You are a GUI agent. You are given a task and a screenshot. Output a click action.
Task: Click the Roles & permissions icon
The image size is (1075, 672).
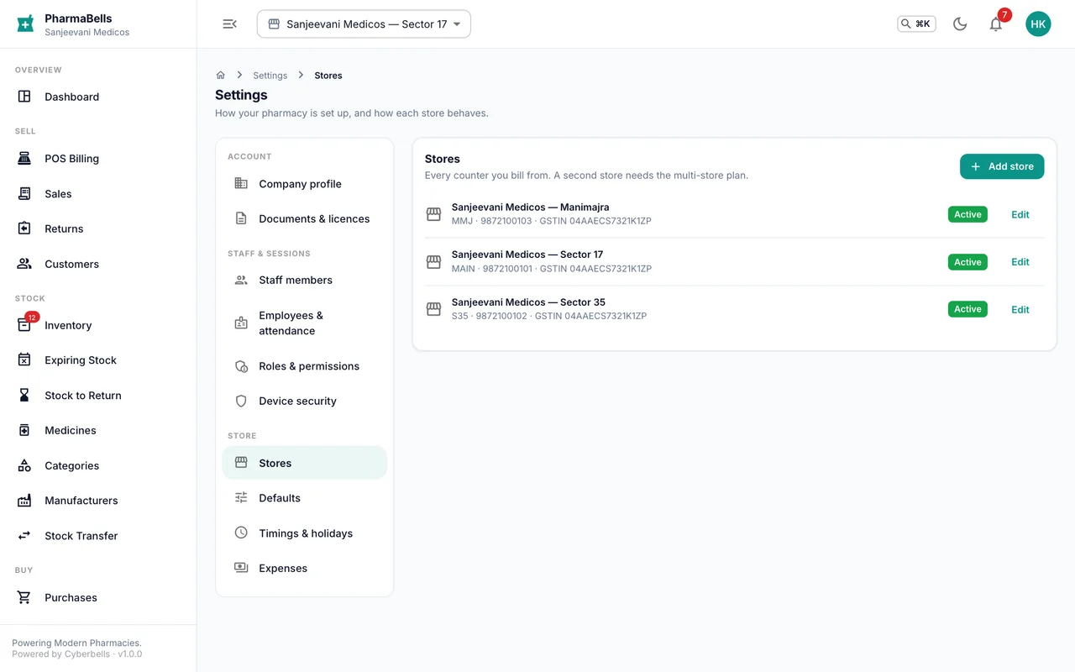[241, 366]
